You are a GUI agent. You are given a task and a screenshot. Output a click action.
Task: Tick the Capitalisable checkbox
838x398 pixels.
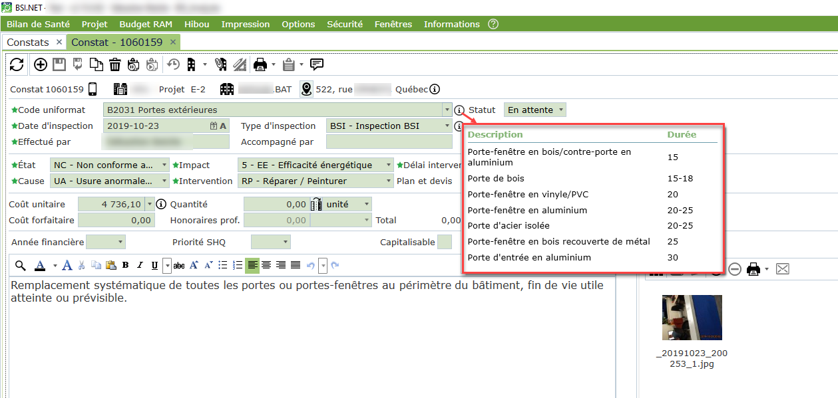pos(445,243)
